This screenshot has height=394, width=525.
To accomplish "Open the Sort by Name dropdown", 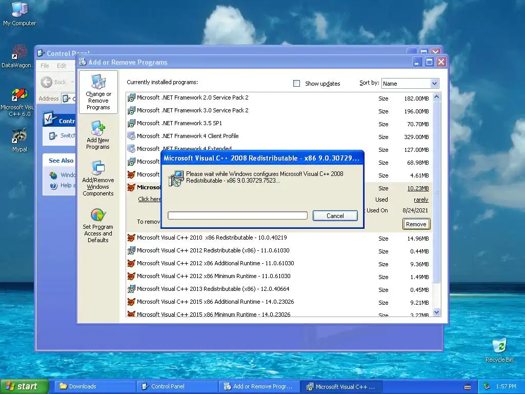I will 434,84.
